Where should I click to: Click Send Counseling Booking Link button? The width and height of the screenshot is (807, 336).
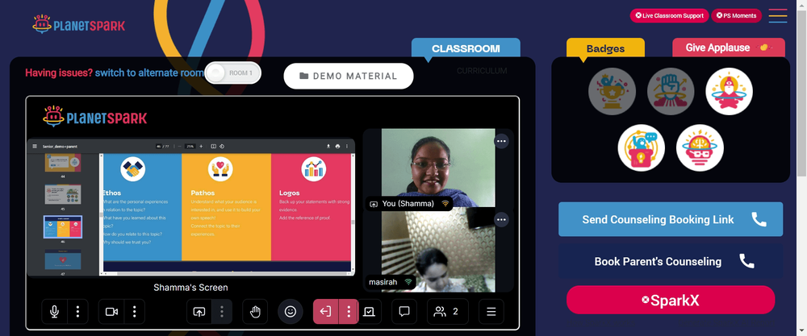pyautogui.click(x=671, y=219)
